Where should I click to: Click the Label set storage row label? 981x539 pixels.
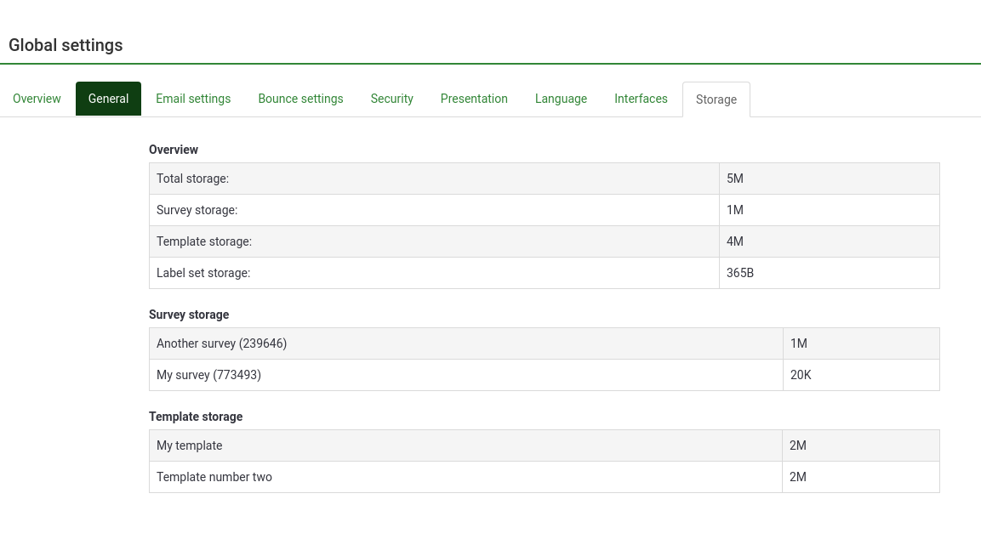pos(203,273)
